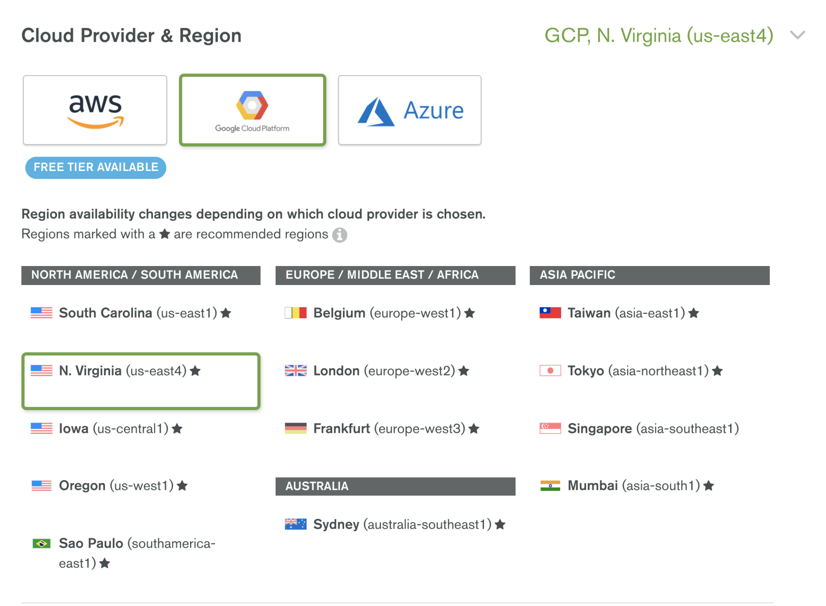Click the Japan flag next to Tokyo

[550, 371]
